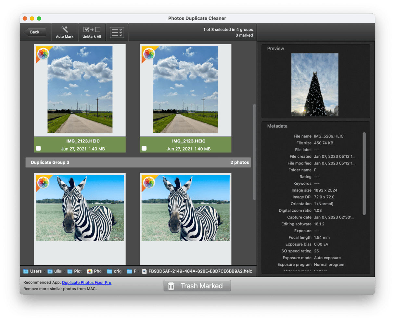Click the File modified date value
The height and width of the screenshot is (321, 395).
(x=335, y=163)
